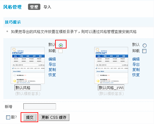Tick the 删? checkbox
This screenshot has width=154, height=124.
pyautogui.click(x=8, y=117)
